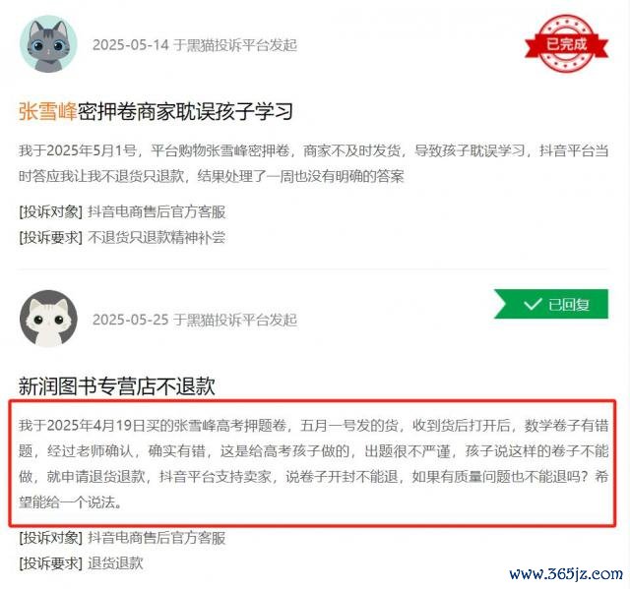The image size is (630, 589).
Task: Click the orange 张雪峰 keyword highlight
Action: tap(48, 111)
